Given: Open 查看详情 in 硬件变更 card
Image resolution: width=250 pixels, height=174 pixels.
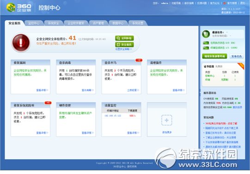Looking at the screenshot, I should tap(87, 133).
